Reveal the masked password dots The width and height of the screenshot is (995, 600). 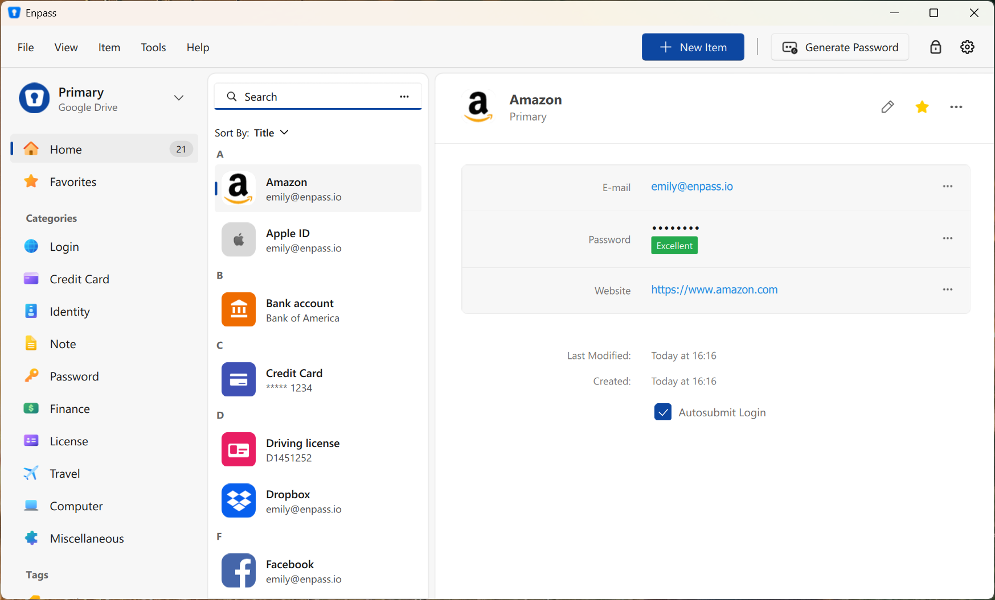[x=675, y=228]
